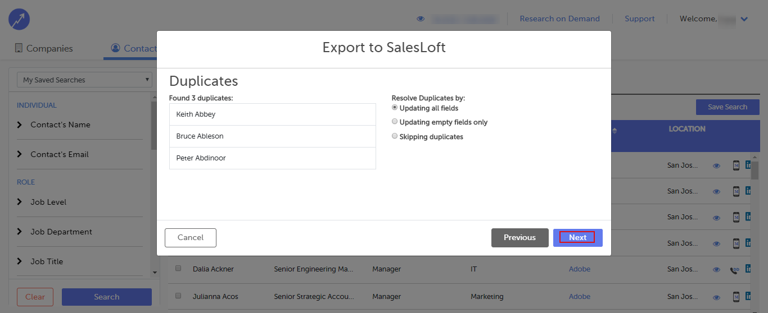
Task: Go back with the Previous button
Action: click(x=519, y=237)
